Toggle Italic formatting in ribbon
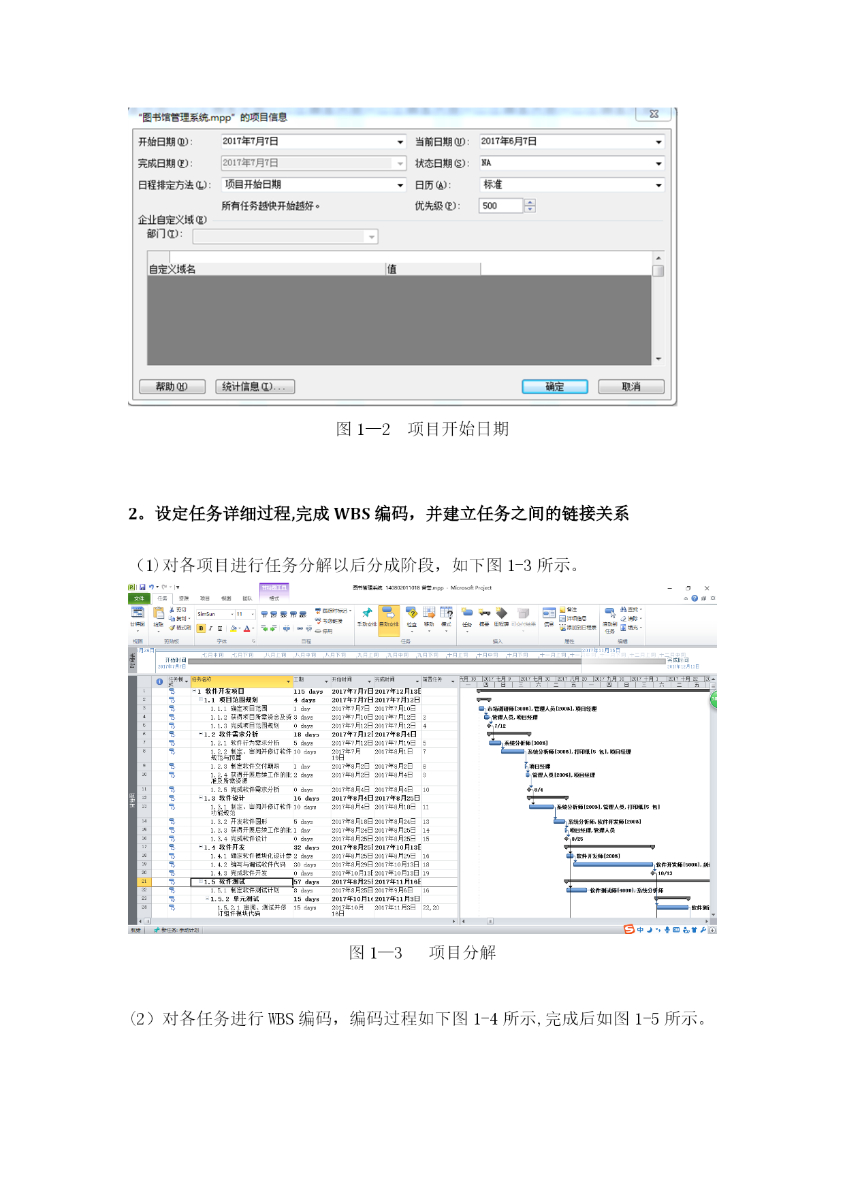Image resolution: width=845 pixels, height=1194 pixels. click(210, 628)
